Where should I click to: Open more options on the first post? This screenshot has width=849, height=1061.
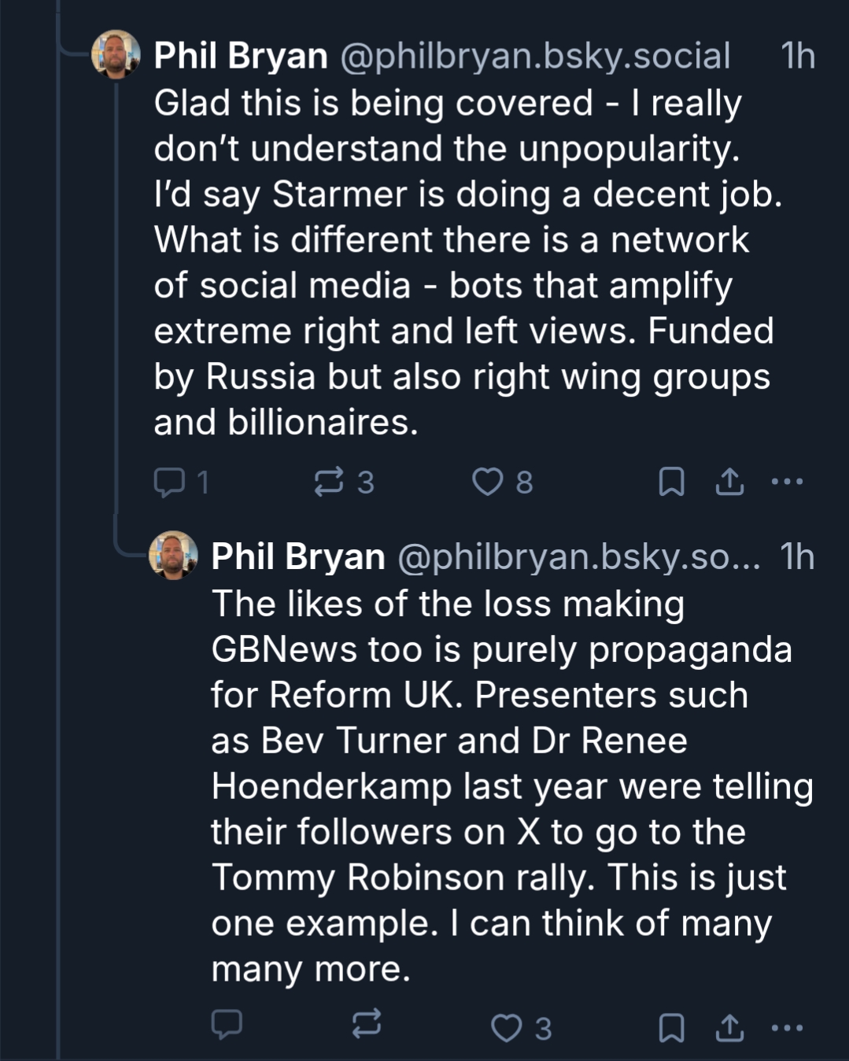[788, 482]
